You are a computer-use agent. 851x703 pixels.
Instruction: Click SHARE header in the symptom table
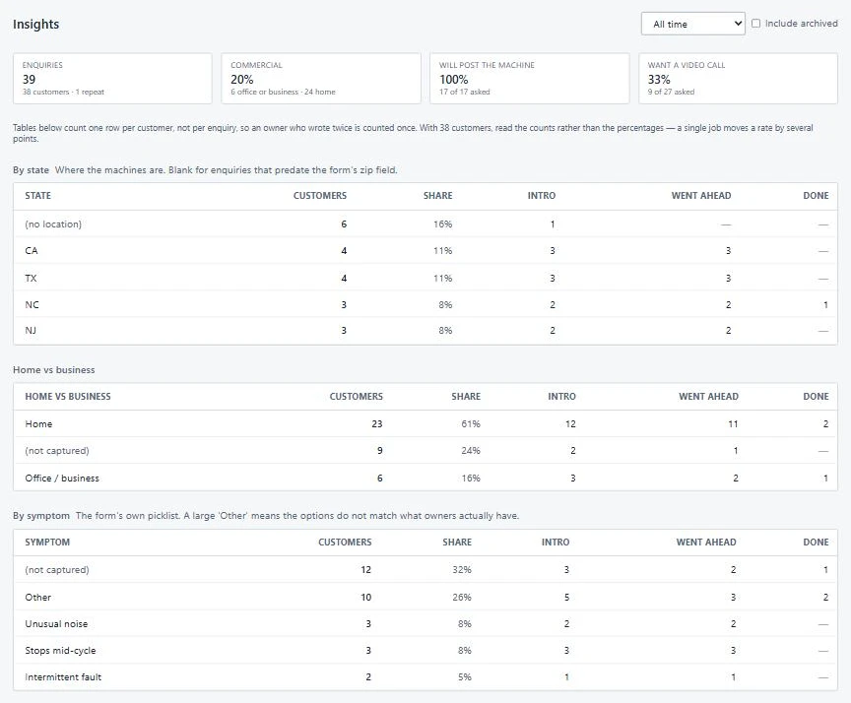pos(457,542)
